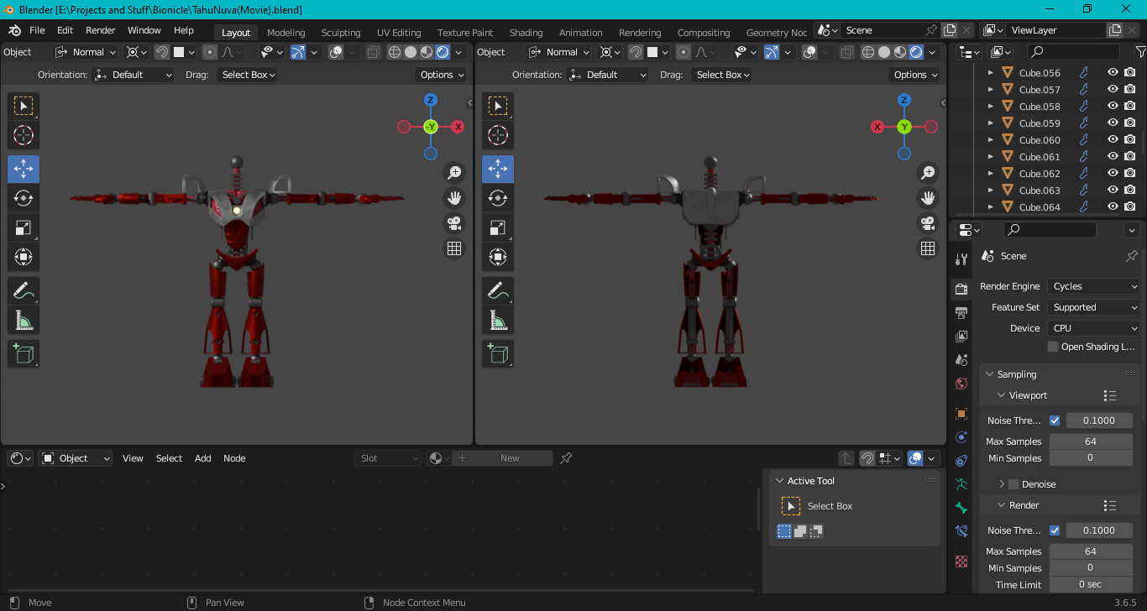Image resolution: width=1147 pixels, height=611 pixels.
Task: Open Options dropdown in left viewport
Action: [x=442, y=75]
